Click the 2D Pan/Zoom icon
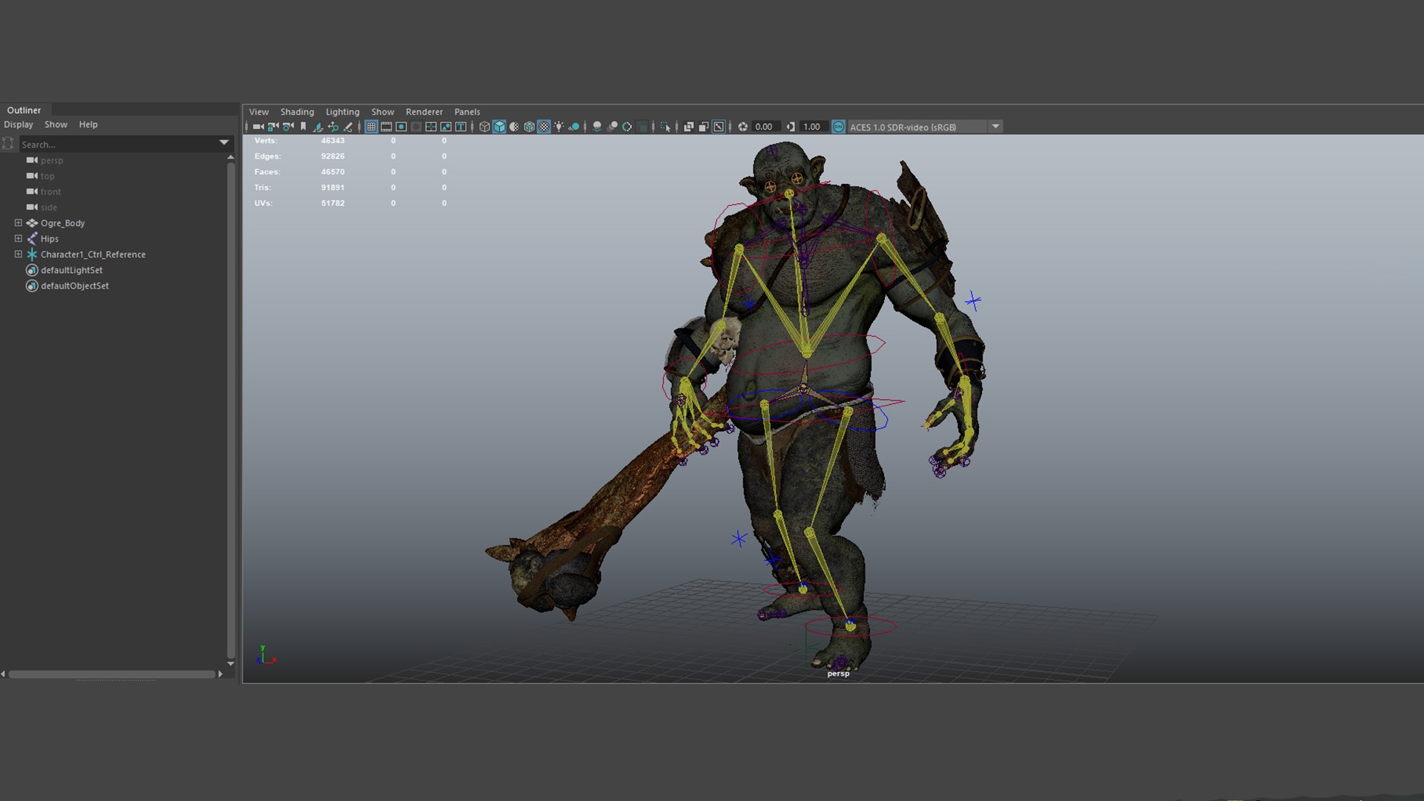Screen dimensions: 1424x801 (x=333, y=127)
